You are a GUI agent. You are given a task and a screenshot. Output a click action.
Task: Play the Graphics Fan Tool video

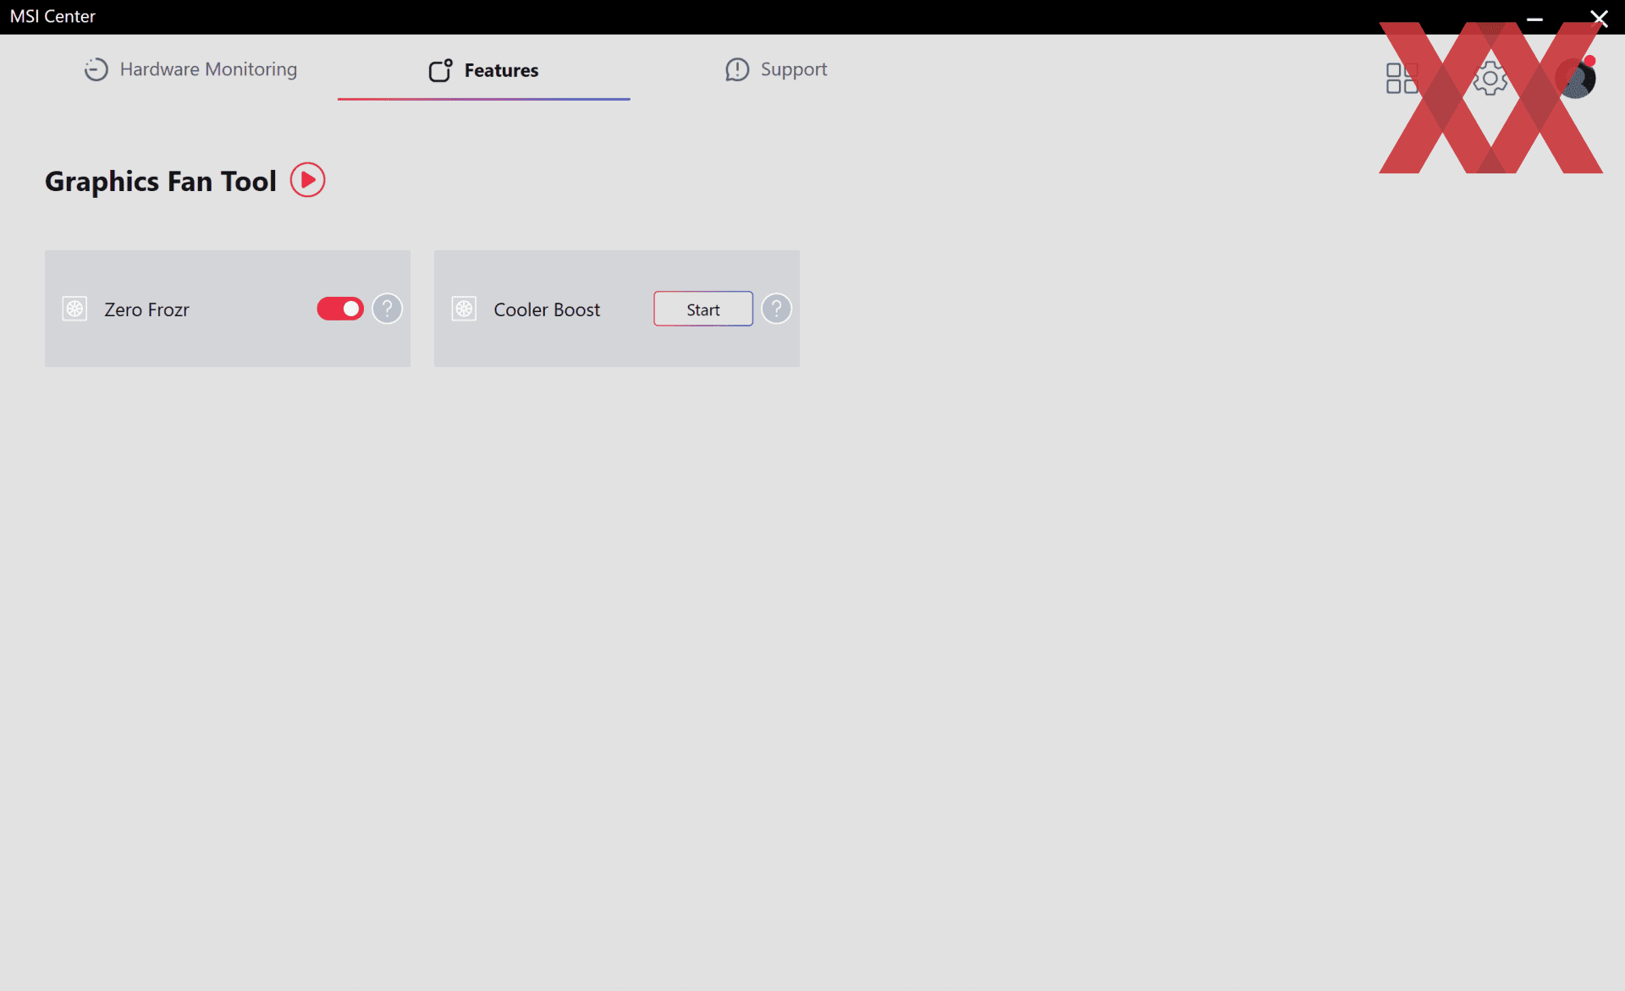pos(307,180)
